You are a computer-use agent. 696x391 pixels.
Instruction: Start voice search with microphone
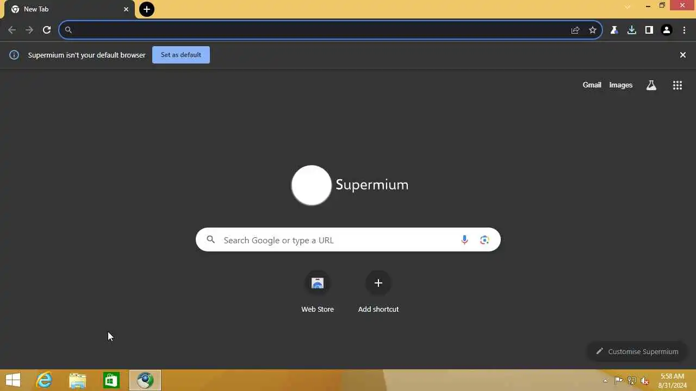pyautogui.click(x=464, y=240)
